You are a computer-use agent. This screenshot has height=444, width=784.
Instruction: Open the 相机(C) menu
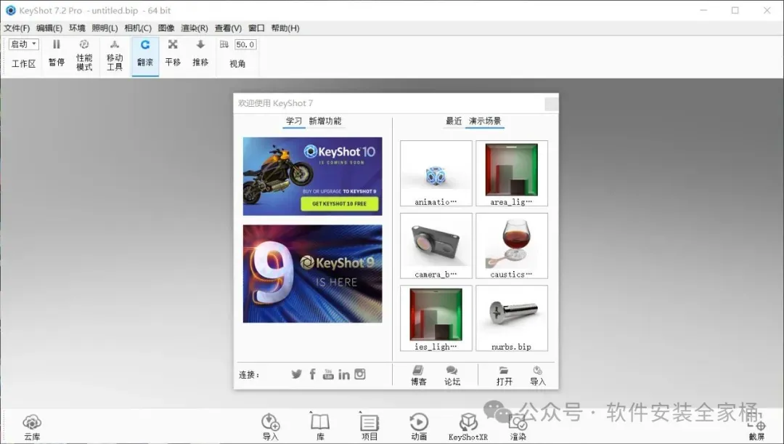(x=137, y=28)
